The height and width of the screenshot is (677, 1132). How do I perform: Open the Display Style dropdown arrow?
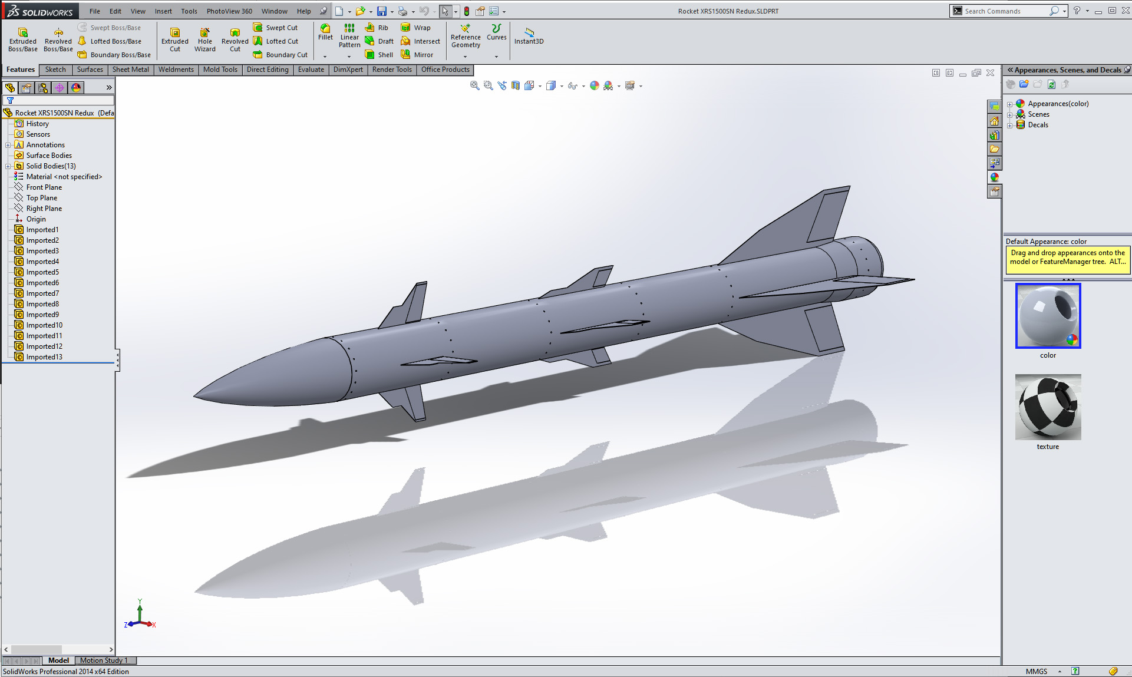(x=562, y=86)
